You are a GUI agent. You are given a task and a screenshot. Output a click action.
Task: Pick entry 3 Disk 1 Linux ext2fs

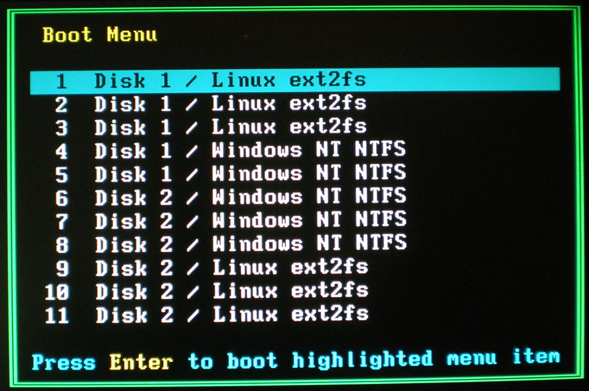pos(210,128)
